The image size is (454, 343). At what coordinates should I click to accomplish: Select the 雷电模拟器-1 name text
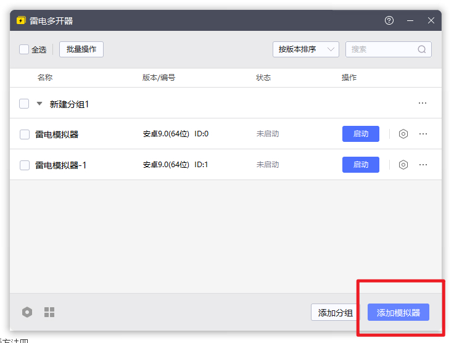(61, 165)
